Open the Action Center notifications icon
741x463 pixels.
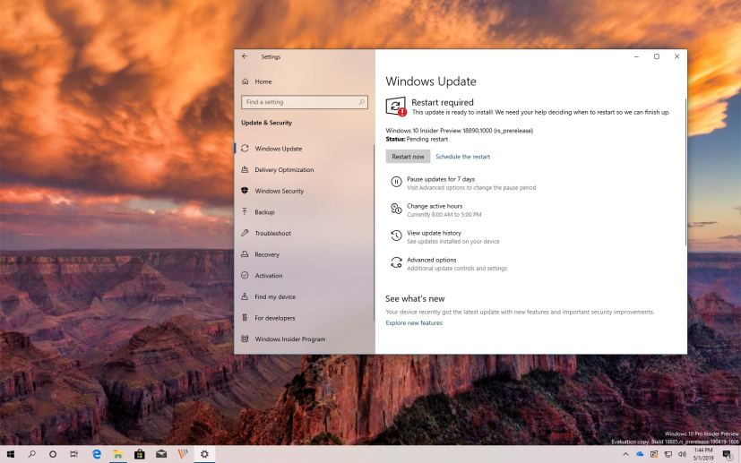(x=727, y=455)
